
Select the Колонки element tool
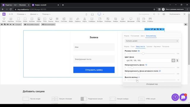(32, 20)
